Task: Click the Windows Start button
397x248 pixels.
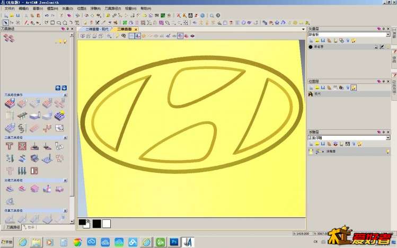Action: (x=7, y=242)
